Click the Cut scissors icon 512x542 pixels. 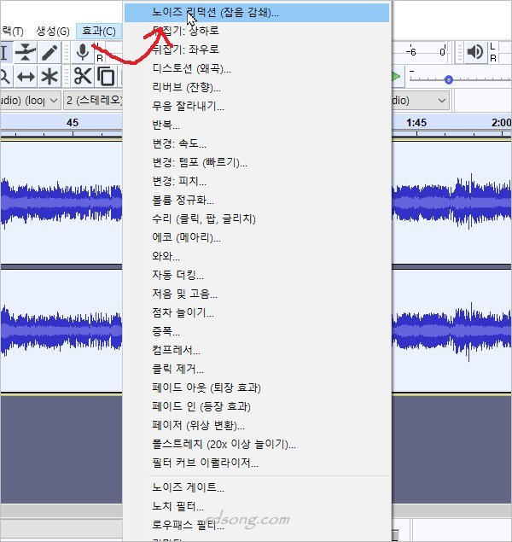82,77
